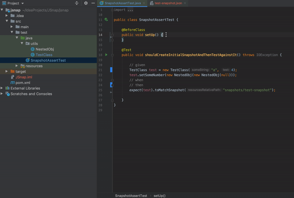Screen dimensions: 294x198
Task: Expand Scratches and Consoles node
Action: 2,94
